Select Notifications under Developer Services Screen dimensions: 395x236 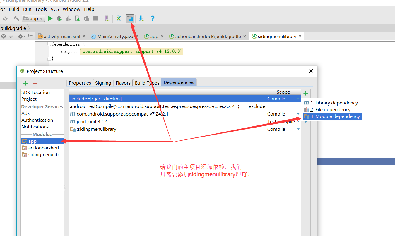coord(35,127)
